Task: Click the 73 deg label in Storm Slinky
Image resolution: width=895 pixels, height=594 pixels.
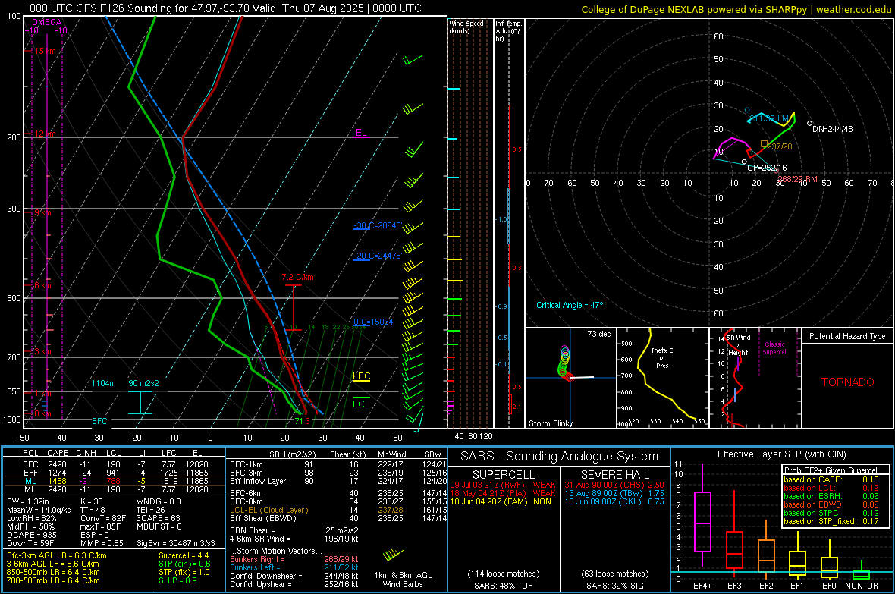Action: (x=599, y=334)
